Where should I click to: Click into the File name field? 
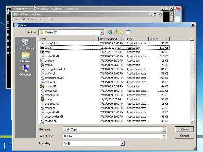[112, 129]
